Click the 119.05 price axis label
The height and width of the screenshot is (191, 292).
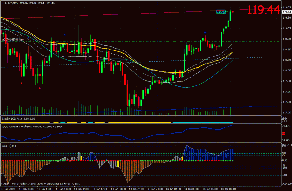[x=287, y=28]
